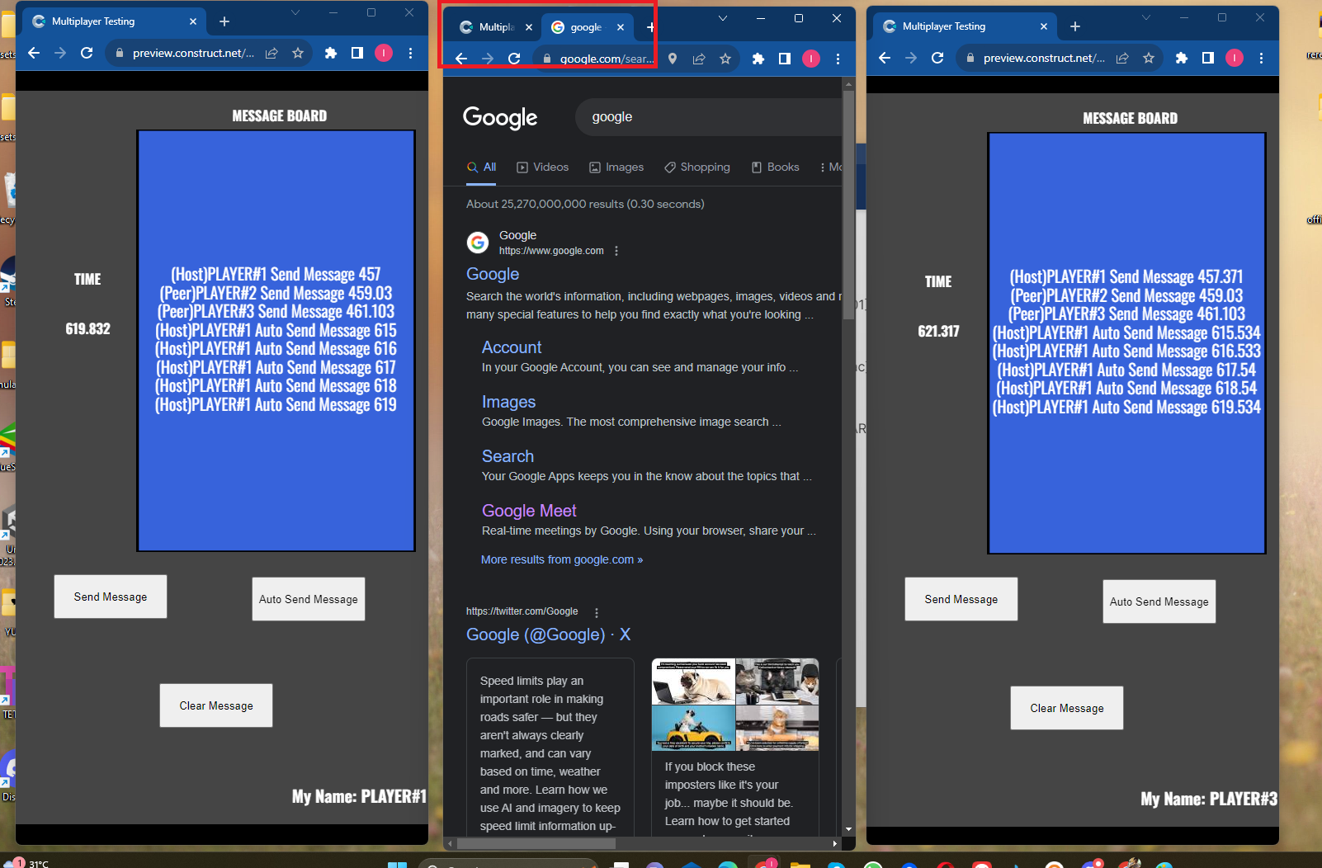Chrome menu dots in Google window
1322x868 pixels.
[838, 59]
